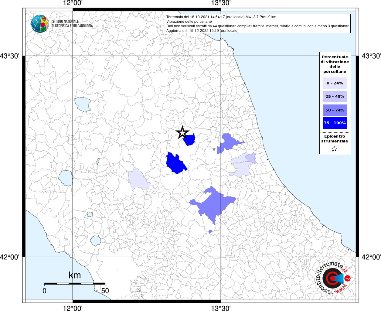Click the star symbol in the legend
The width and height of the screenshot is (381, 311).
(334, 149)
